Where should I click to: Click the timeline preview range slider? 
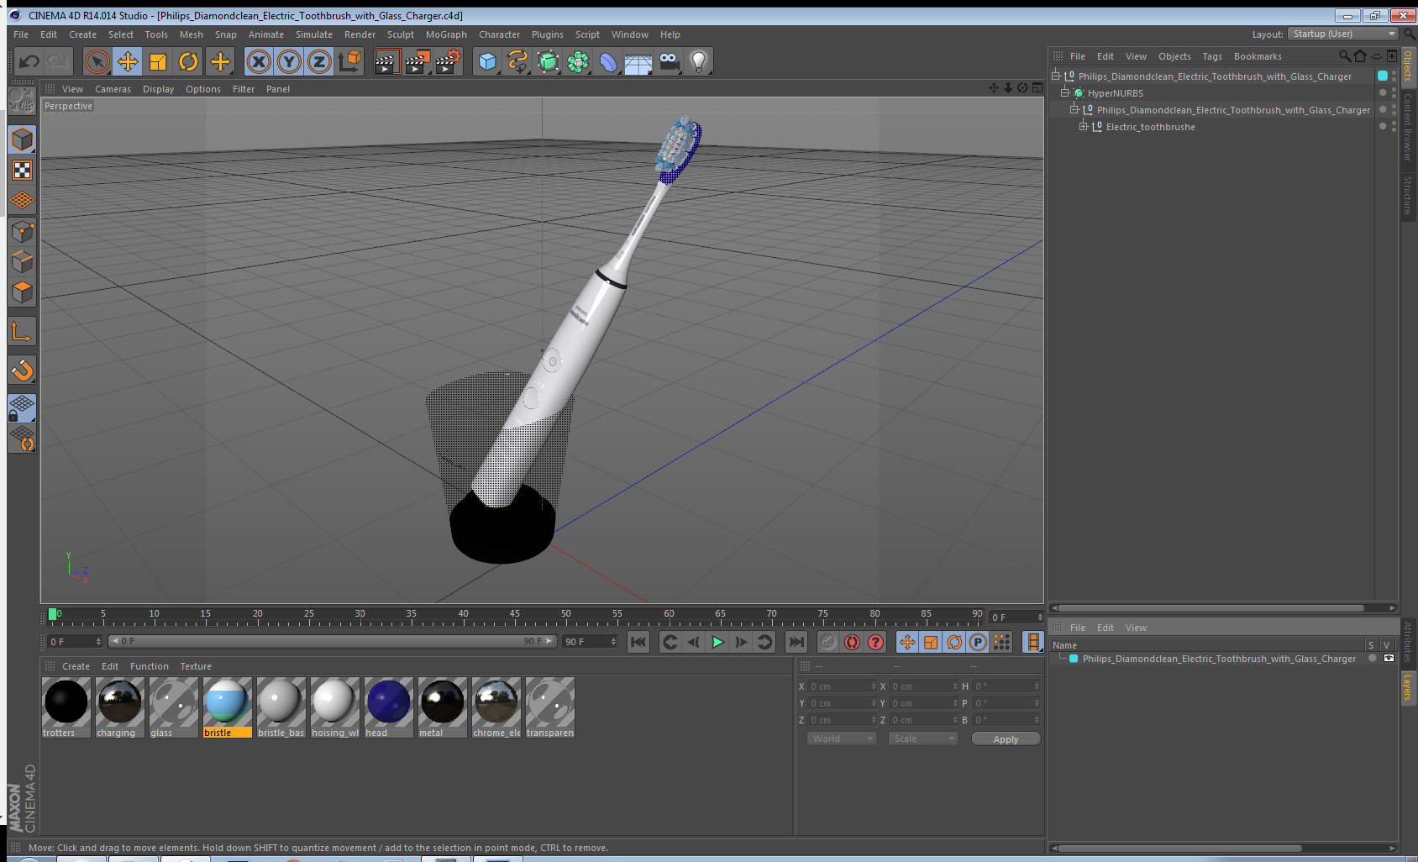click(332, 641)
